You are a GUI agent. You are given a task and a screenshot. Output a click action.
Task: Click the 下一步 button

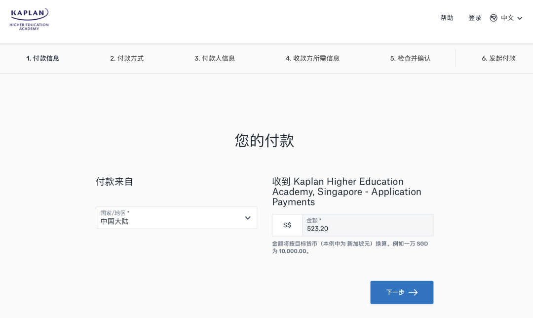pos(402,292)
